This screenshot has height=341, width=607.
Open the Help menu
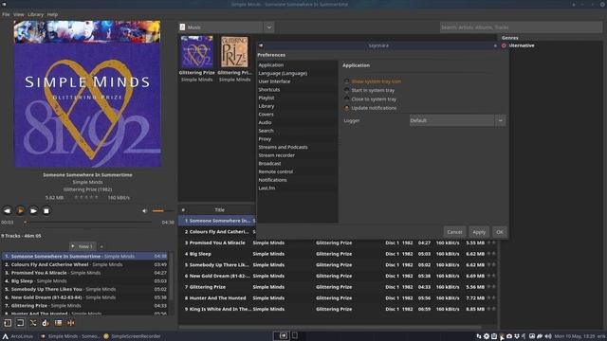click(52, 14)
